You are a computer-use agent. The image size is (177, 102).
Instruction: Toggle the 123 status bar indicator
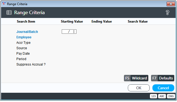(x=154, y=96)
